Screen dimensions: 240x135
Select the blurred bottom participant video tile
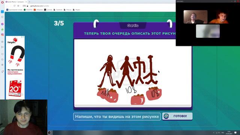[208, 31]
